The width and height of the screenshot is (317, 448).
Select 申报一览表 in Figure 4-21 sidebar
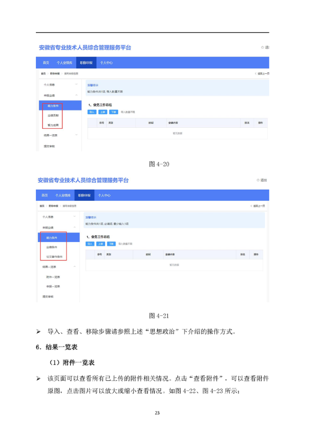coord(53,286)
